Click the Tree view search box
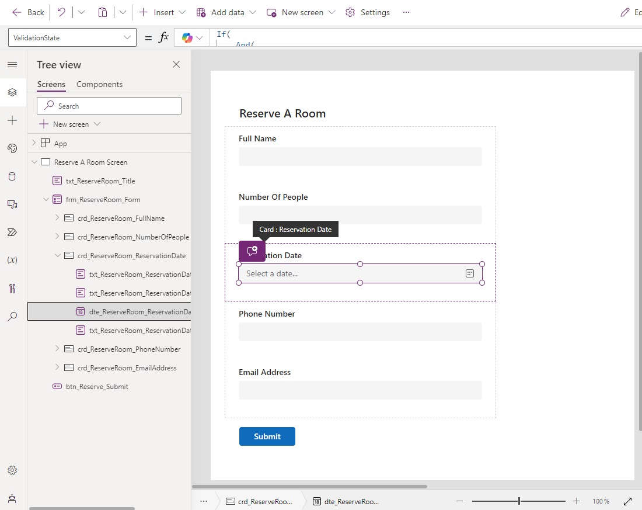642x510 pixels. tap(109, 106)
